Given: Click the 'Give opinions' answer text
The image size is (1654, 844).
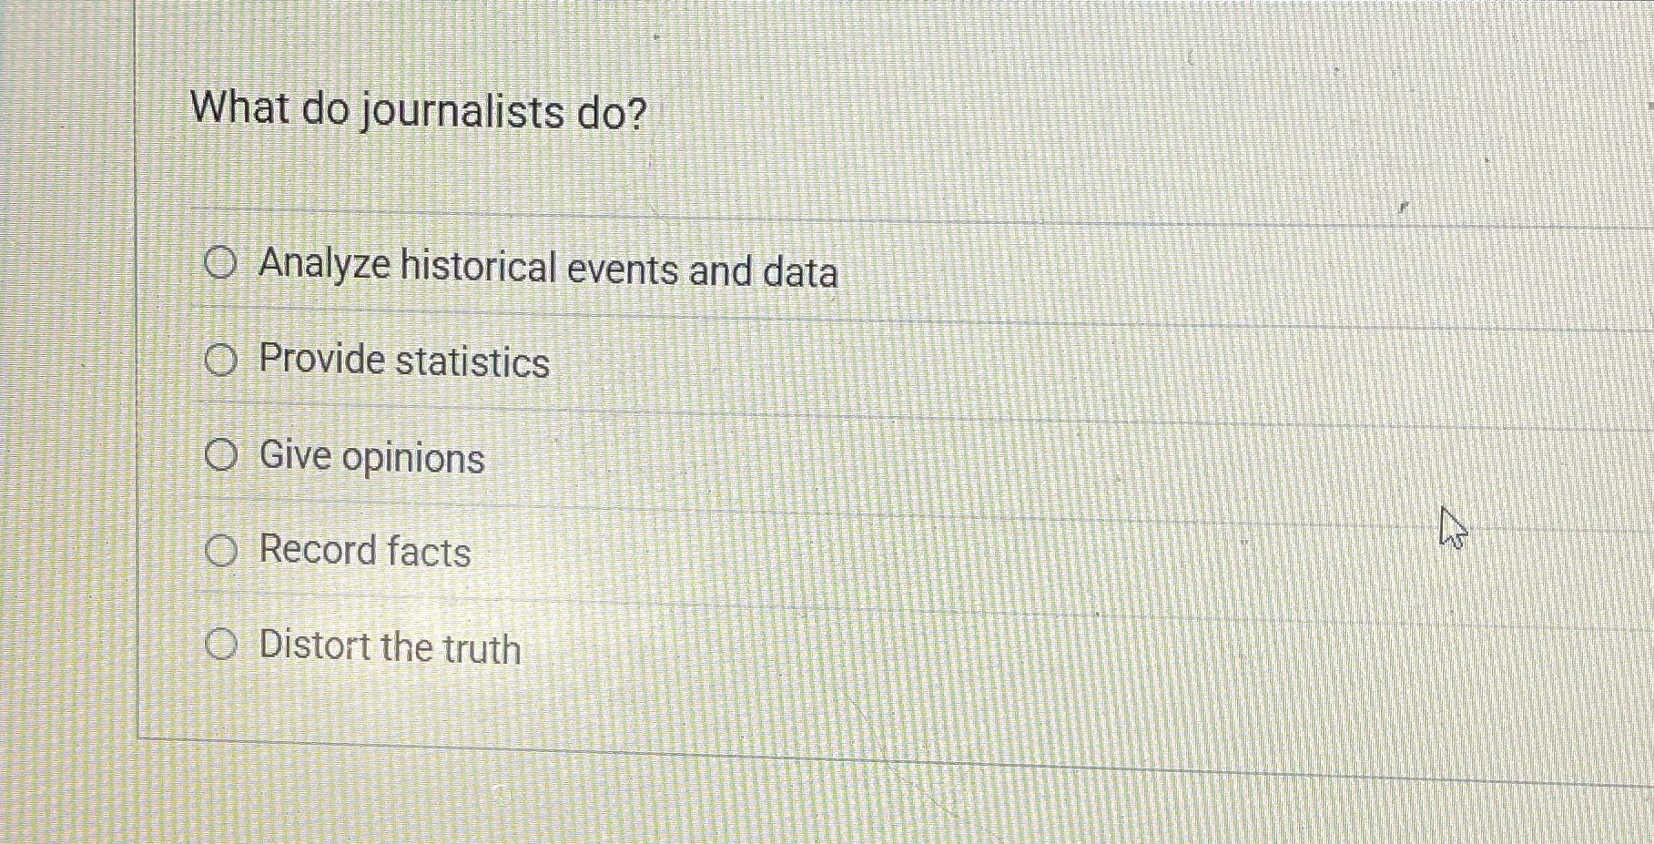Looking at the screenshot, I should point(370,457).
